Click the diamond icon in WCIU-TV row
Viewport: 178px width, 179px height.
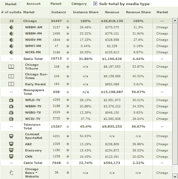(x=68, y=119)
